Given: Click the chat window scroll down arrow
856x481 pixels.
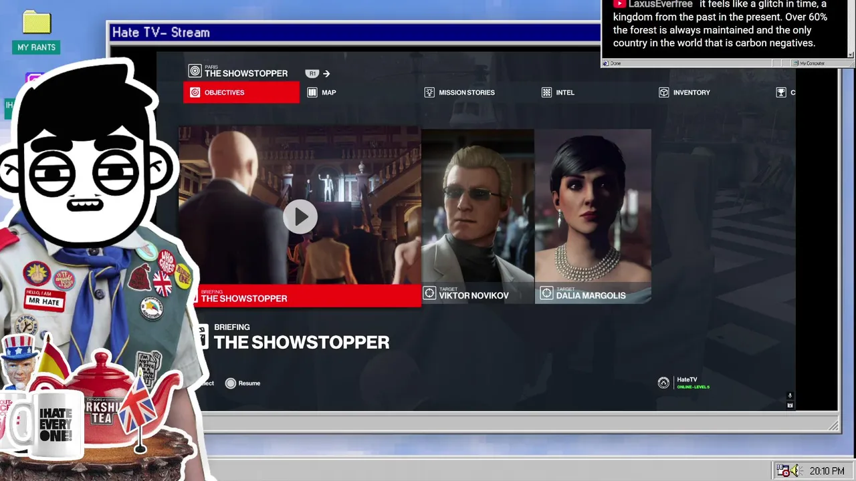Looking at the screenshot, I should [x=851, y=54].
